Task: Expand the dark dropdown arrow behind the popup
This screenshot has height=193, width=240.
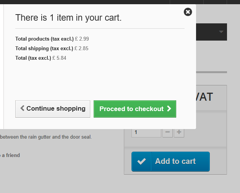Action: [221, 32]
